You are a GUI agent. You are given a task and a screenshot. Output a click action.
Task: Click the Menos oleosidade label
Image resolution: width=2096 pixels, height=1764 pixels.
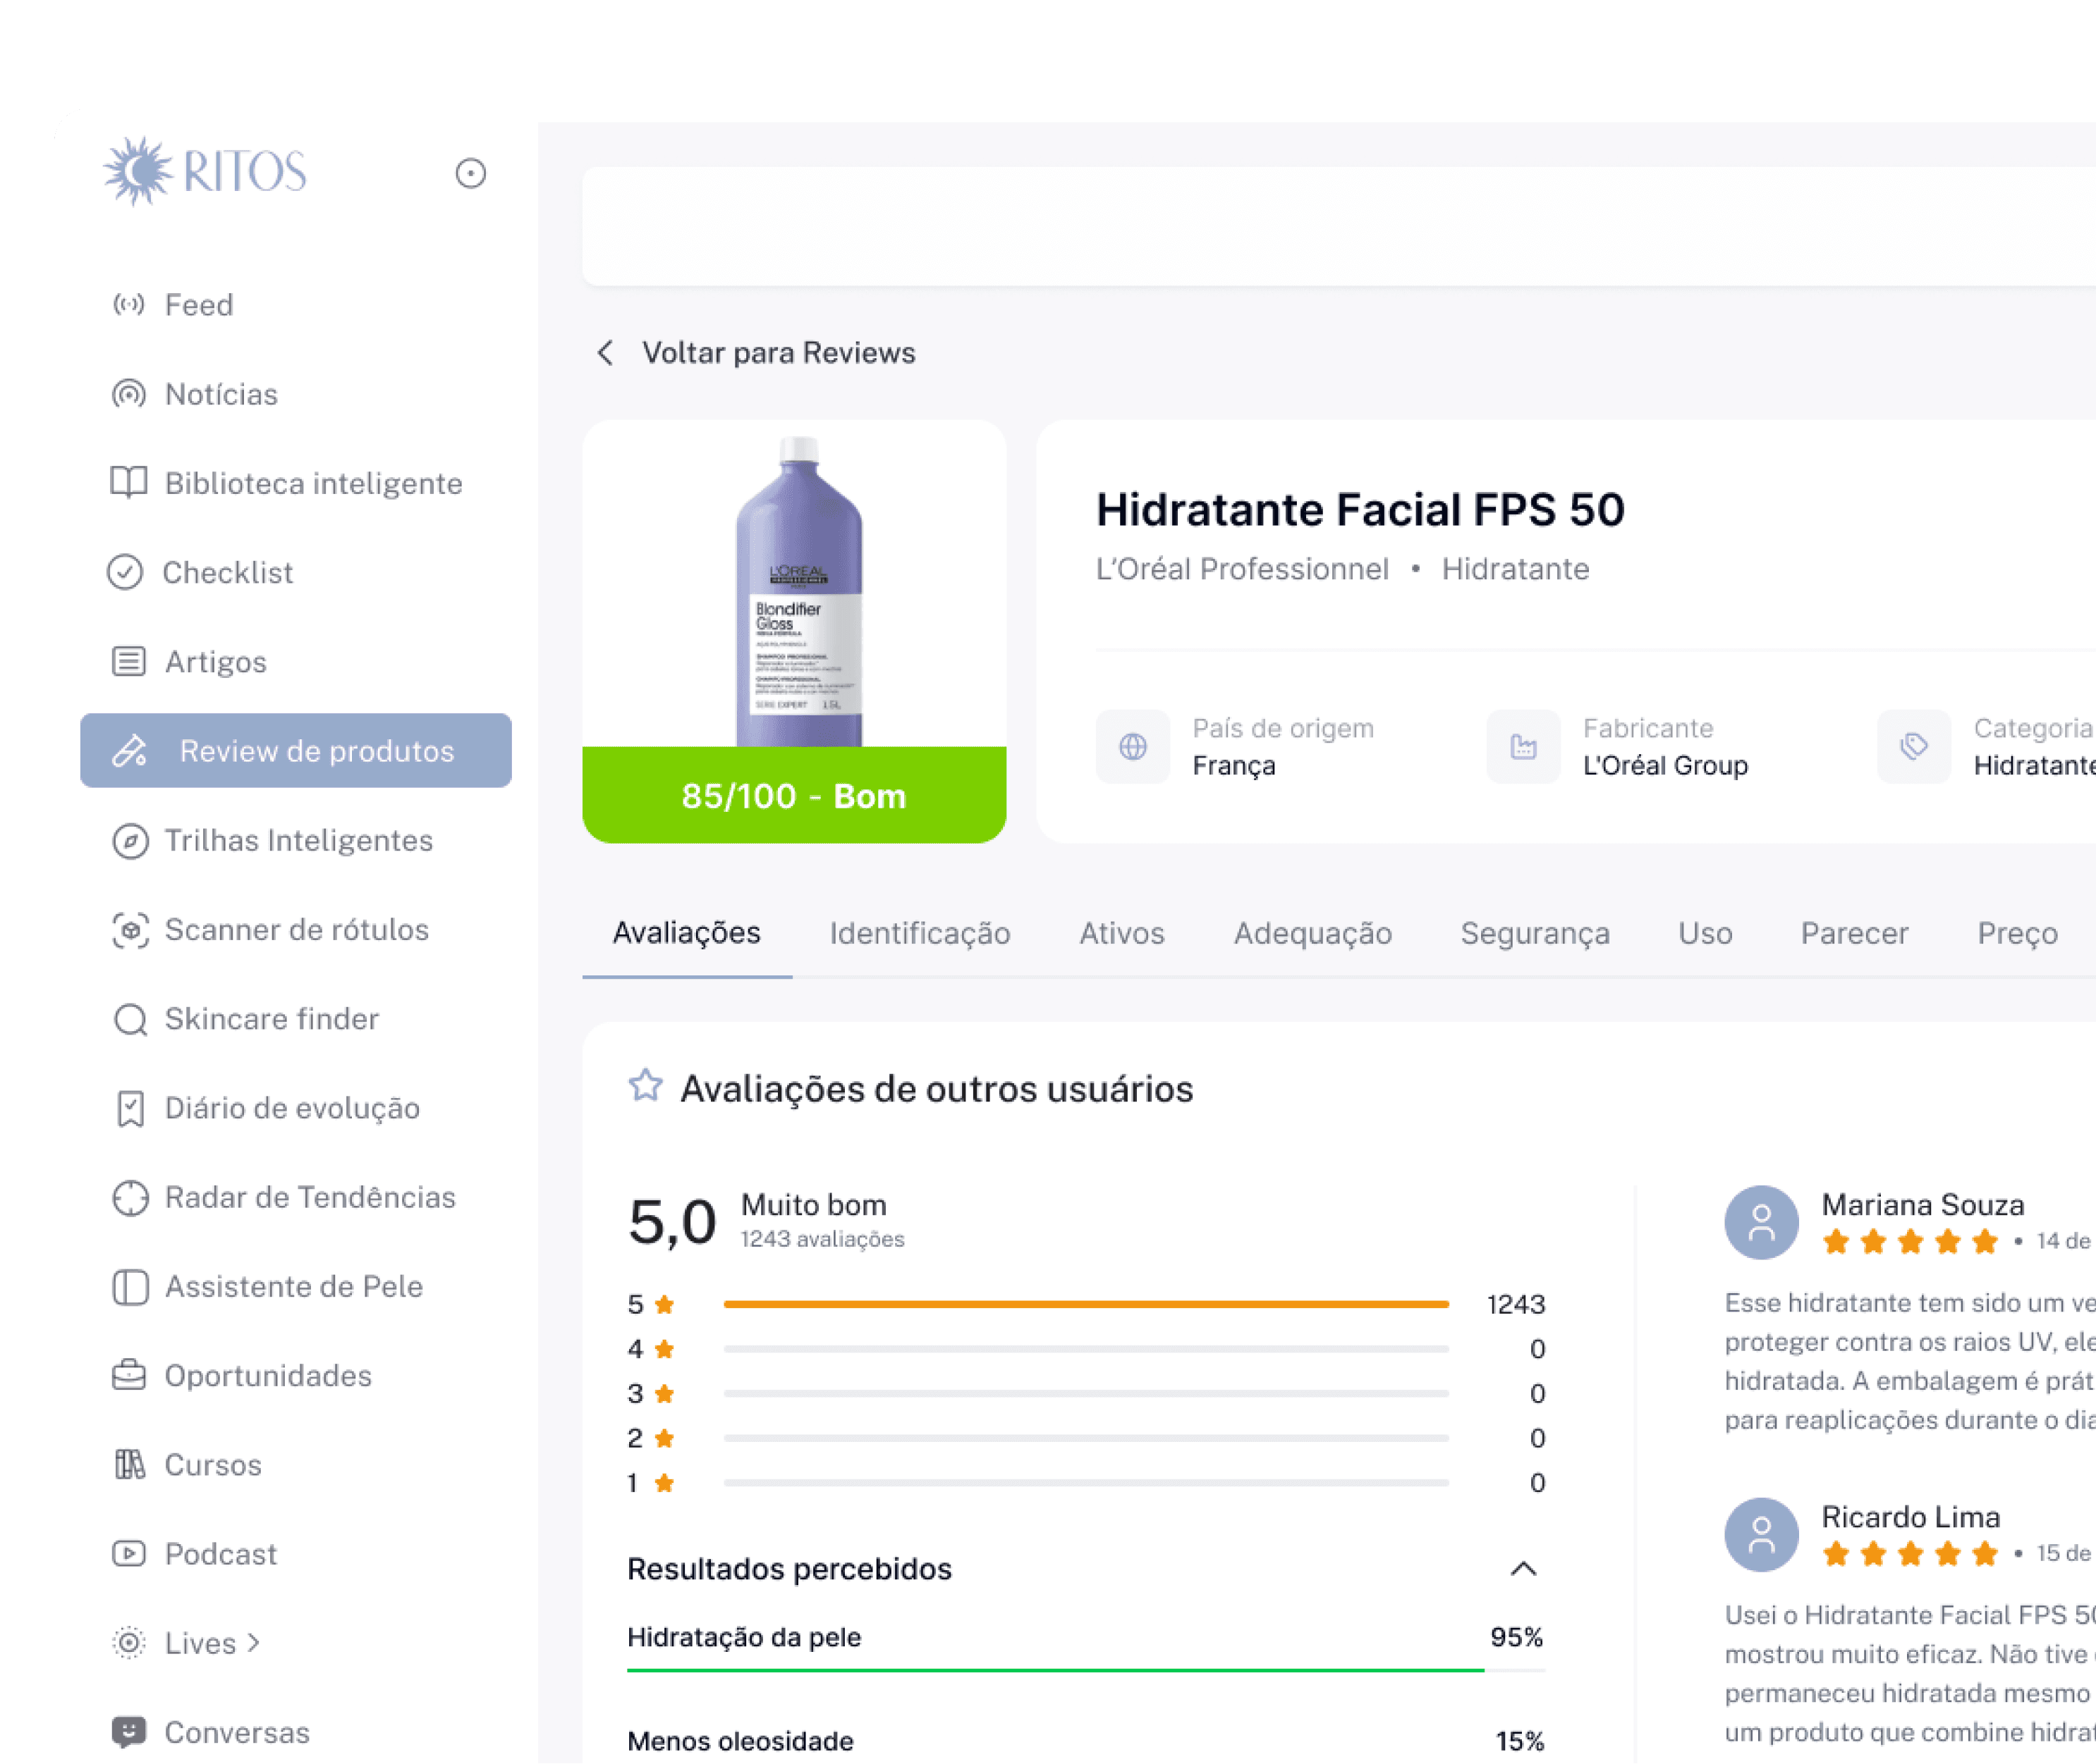741,1741
